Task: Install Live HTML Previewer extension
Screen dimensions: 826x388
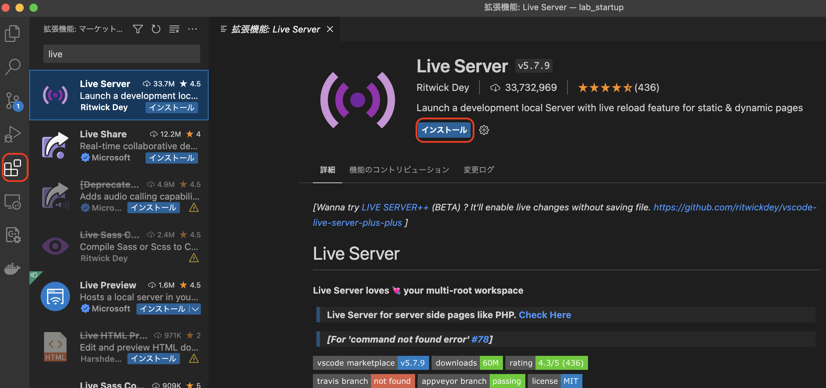Action: click(154, 359)
